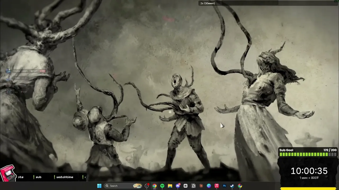Open the Windows Start menu
The image size is (339, 190).
99,186
